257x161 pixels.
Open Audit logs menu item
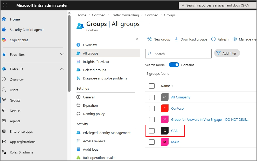tap(91, 149)
